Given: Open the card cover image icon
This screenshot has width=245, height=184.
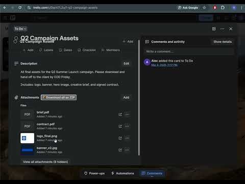Looking at the screenshot, I should [214, 29].
